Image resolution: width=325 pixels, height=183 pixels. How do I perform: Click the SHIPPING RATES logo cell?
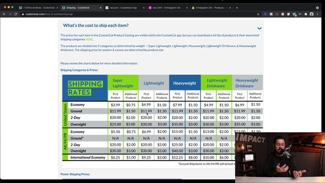pos(85,88)
